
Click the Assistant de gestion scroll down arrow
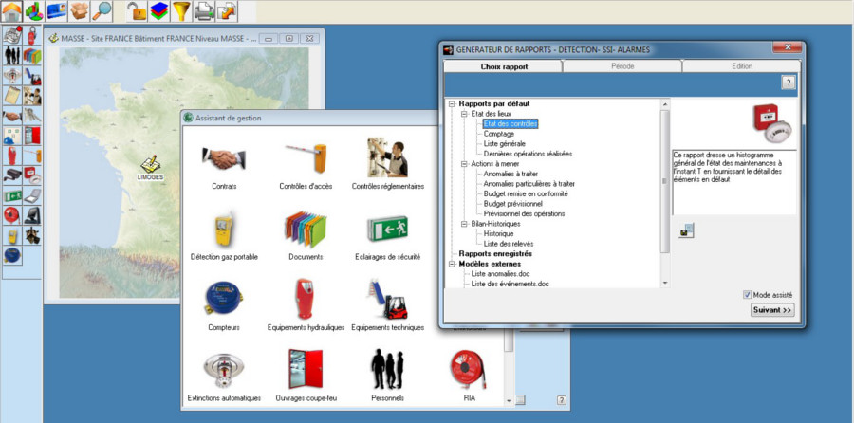[x=509, y=401]
